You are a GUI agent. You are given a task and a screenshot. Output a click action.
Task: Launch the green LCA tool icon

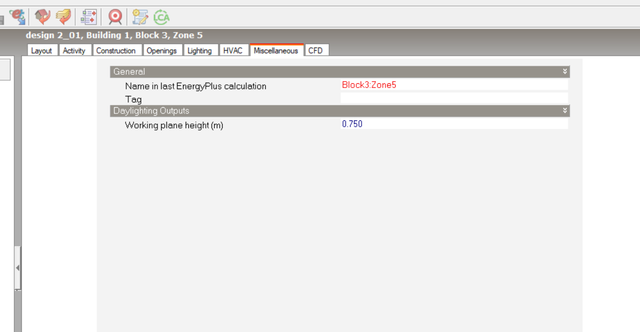click(x=161, y=17)
